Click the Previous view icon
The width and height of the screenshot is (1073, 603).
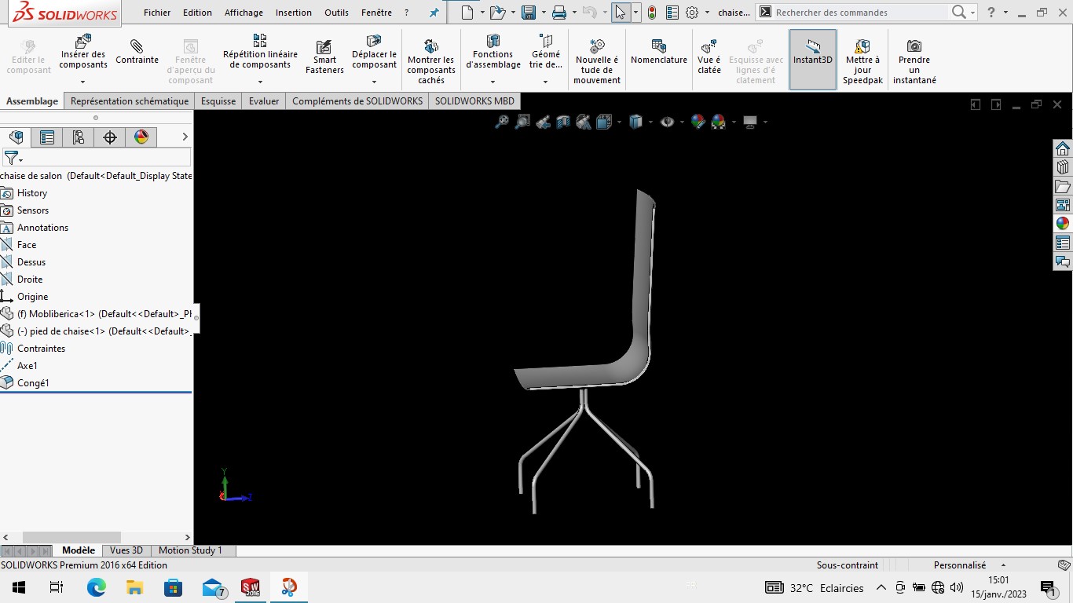tap(543, 122)
